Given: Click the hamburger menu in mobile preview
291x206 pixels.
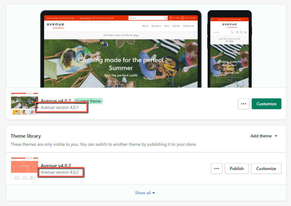Looking at the screenshot, I should pos(245,32).
